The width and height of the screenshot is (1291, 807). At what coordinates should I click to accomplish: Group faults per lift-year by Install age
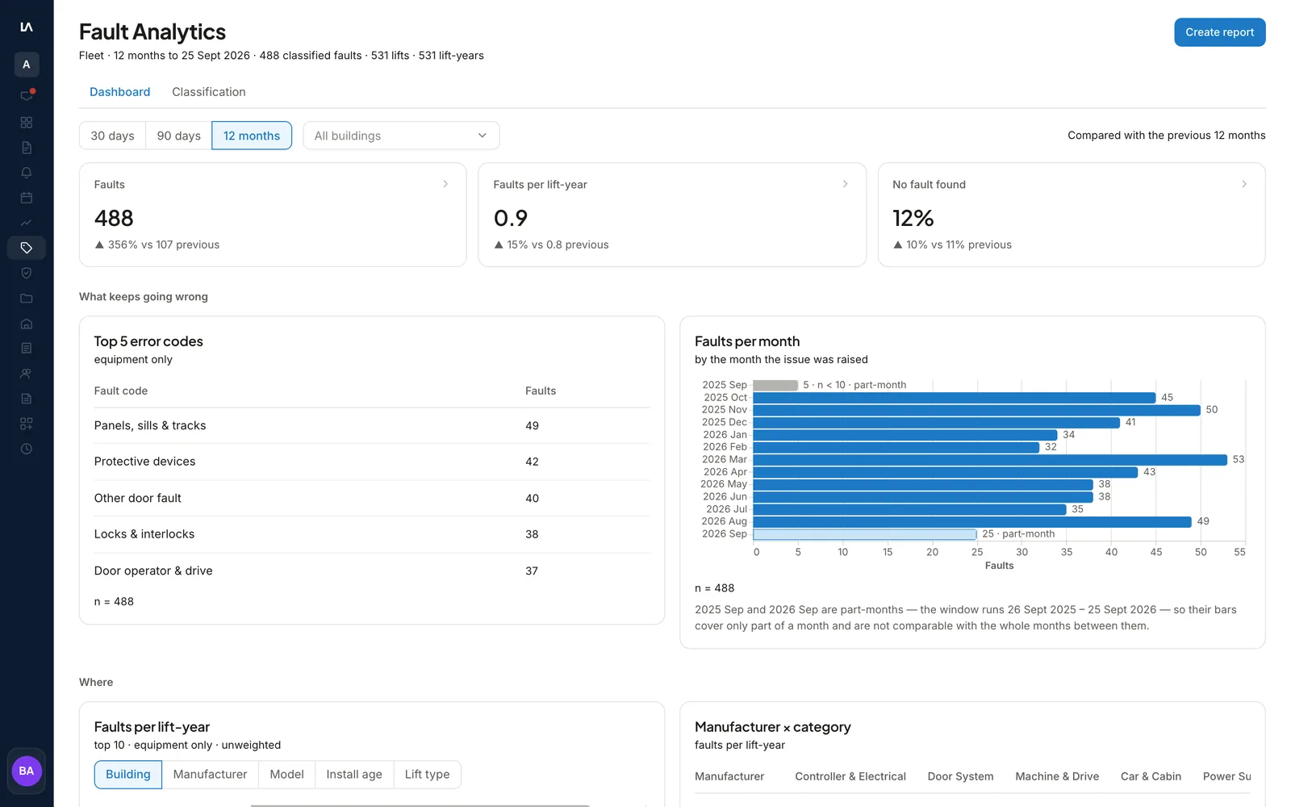(354, 775)
